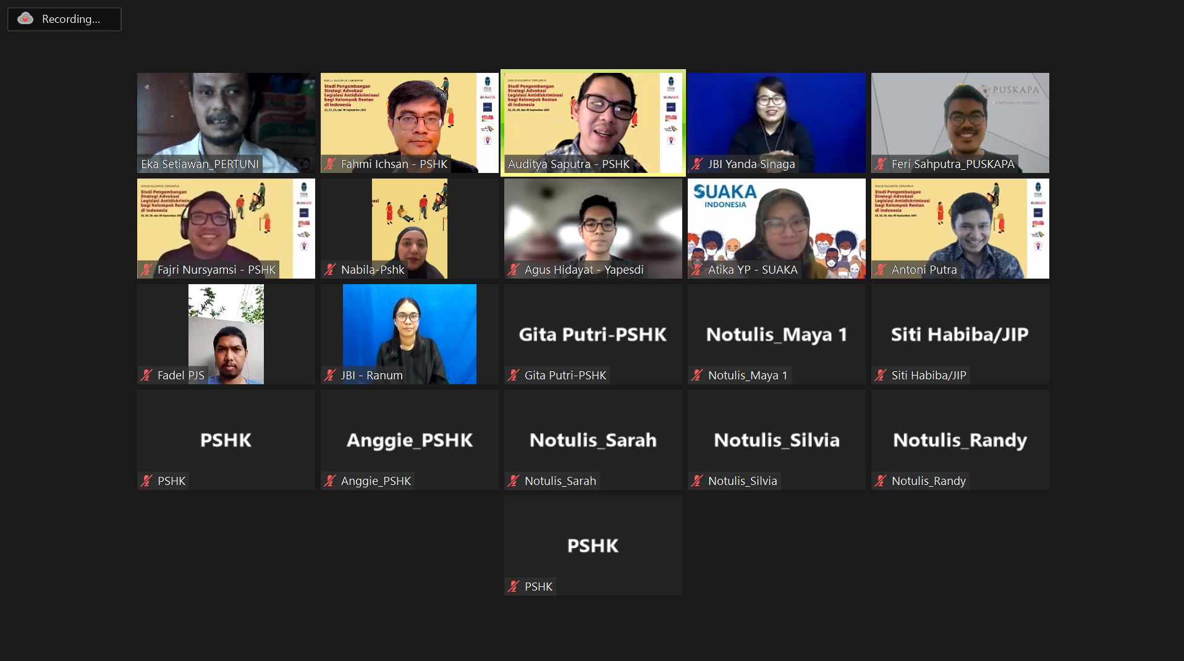Click muted mic icon beside Fajri Nursyamsi
Screen dimensions: 1184x661
pos(146,269)
